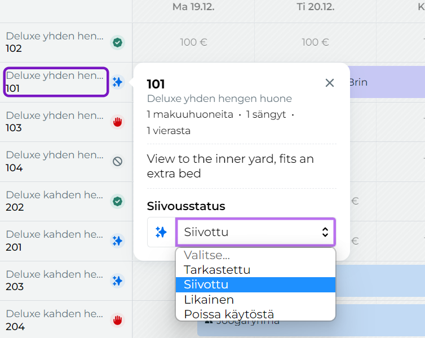This screenshot has height=338, width=425.
Task: Click the Ma 19.12. price cell for room 102
Action: [x=193, y=42]
